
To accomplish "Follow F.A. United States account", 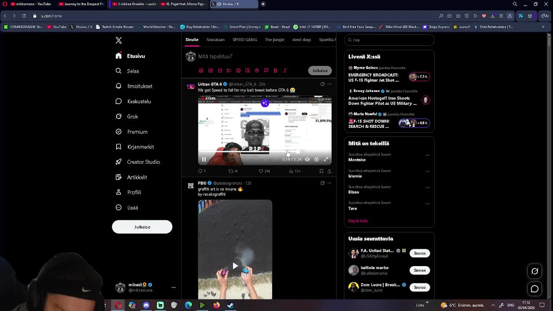I will (420, 253).
